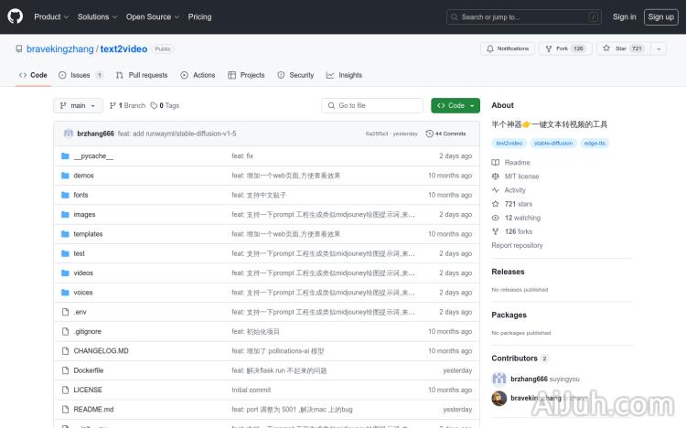Click the Notifications bell button
The width and height of the screenshot is (686, 428).
click(507, 48)
